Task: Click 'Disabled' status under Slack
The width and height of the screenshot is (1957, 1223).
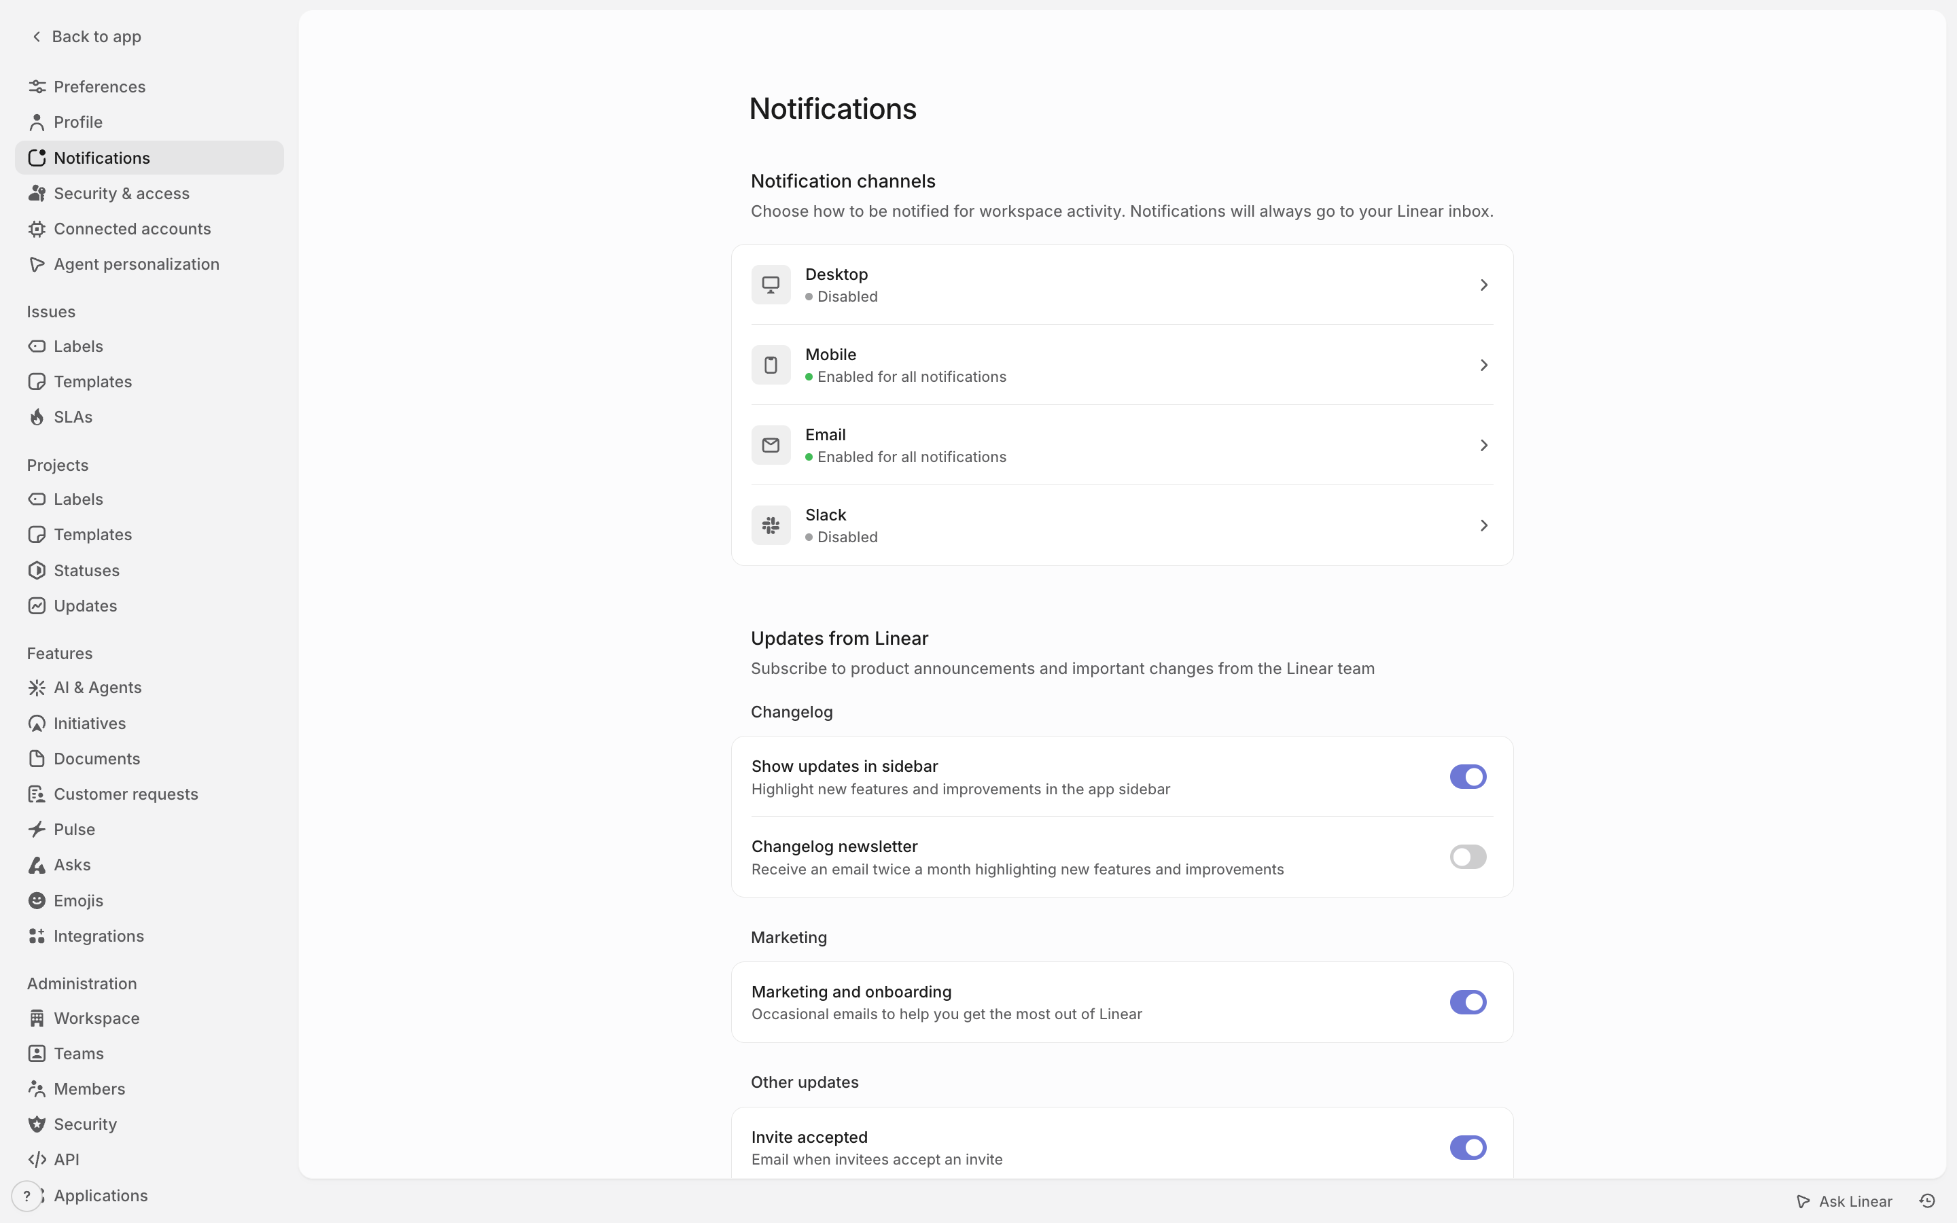Action: 847,537
